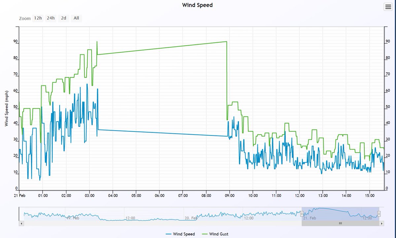This screenshot has width=396, height=238.
Task: Click the 12:00 x-axis time label
Action: click(300, 195)
